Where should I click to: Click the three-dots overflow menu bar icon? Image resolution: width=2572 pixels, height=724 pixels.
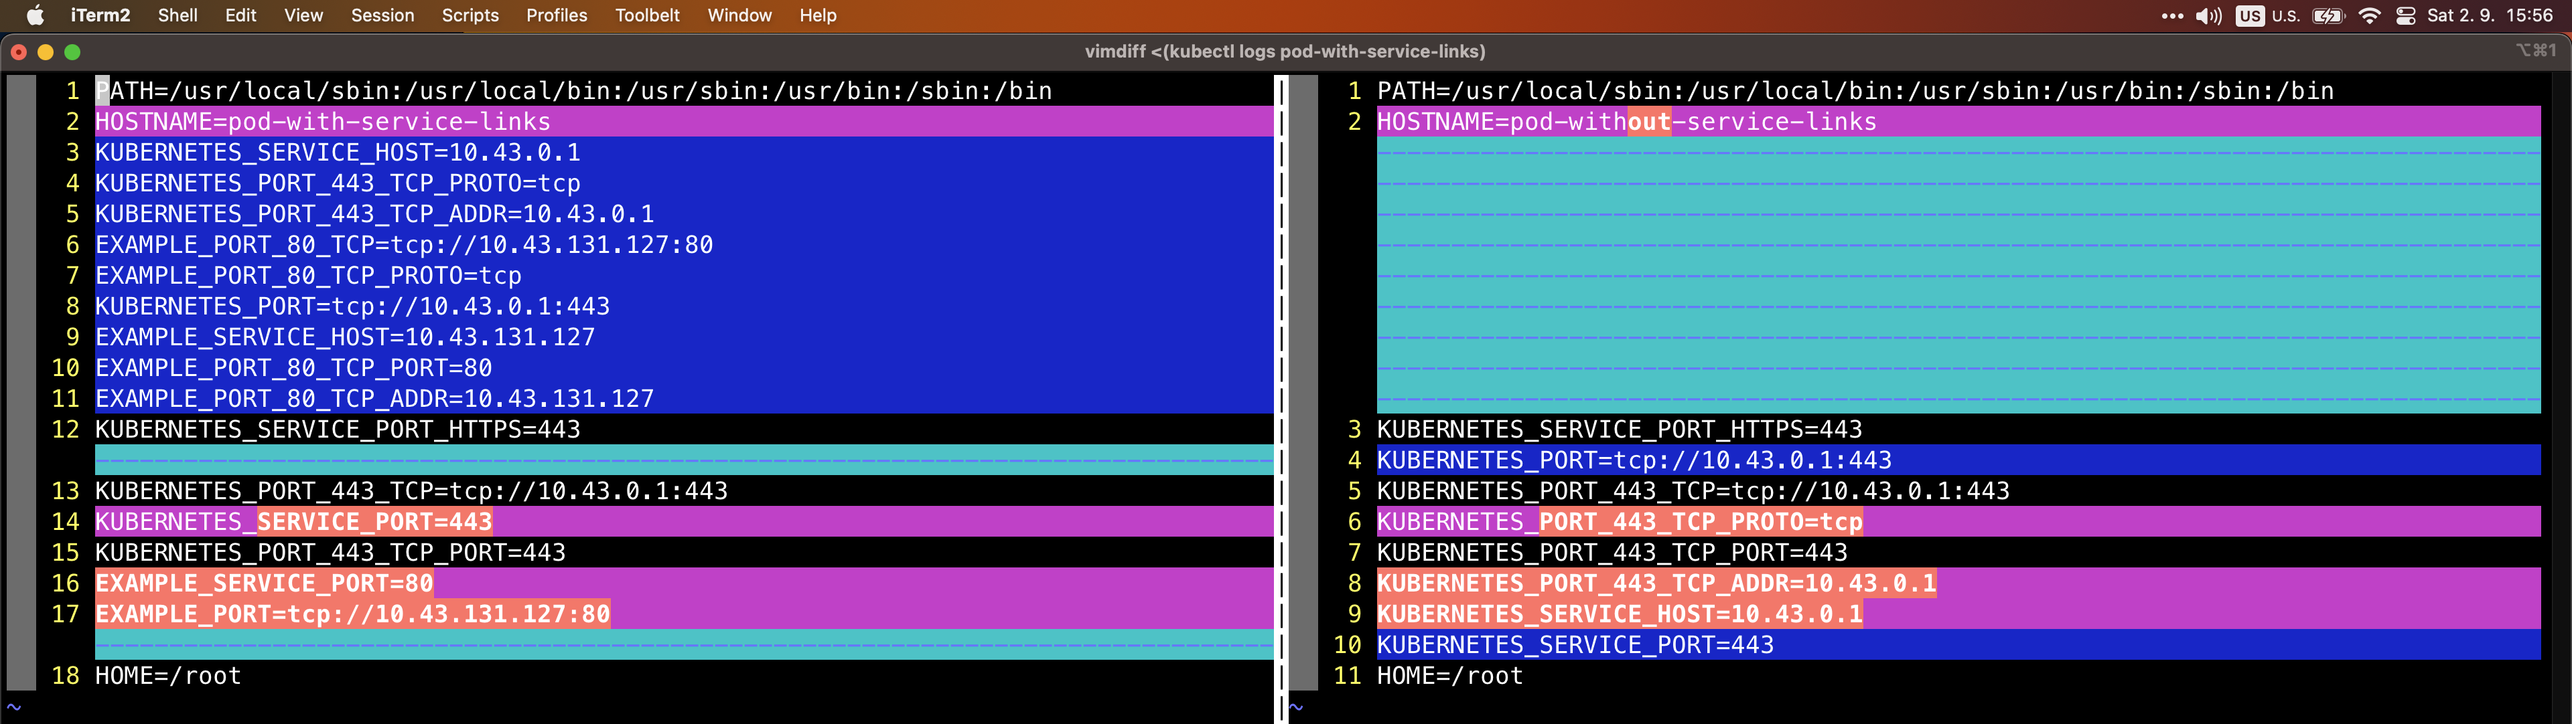pos(2171,16)
